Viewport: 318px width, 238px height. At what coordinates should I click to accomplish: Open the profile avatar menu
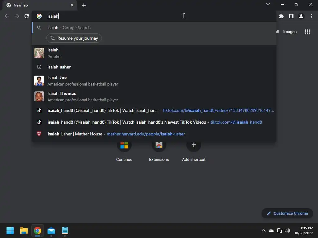301,16
